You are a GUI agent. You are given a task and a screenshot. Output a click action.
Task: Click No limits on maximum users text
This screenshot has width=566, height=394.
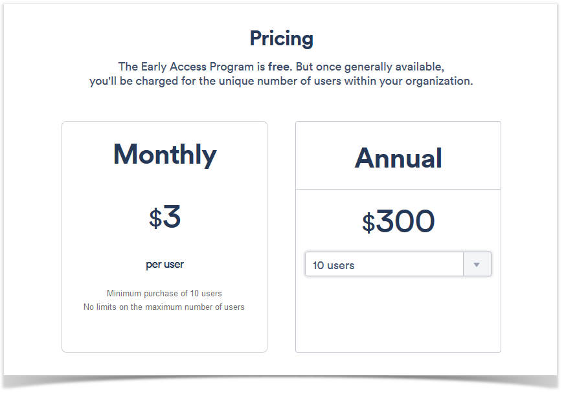click(164, 307)
